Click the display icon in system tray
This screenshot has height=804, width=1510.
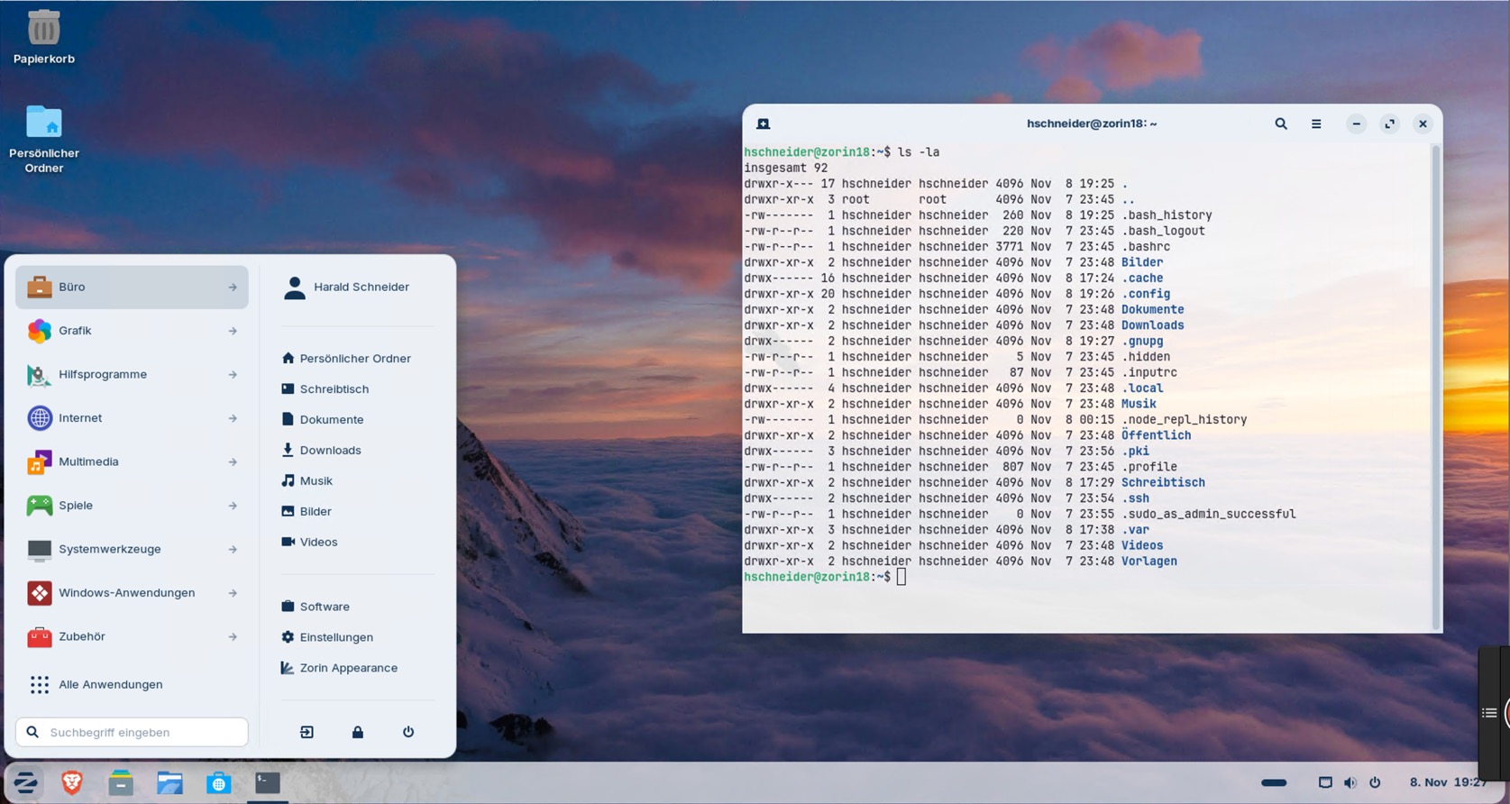point(1325,782)
